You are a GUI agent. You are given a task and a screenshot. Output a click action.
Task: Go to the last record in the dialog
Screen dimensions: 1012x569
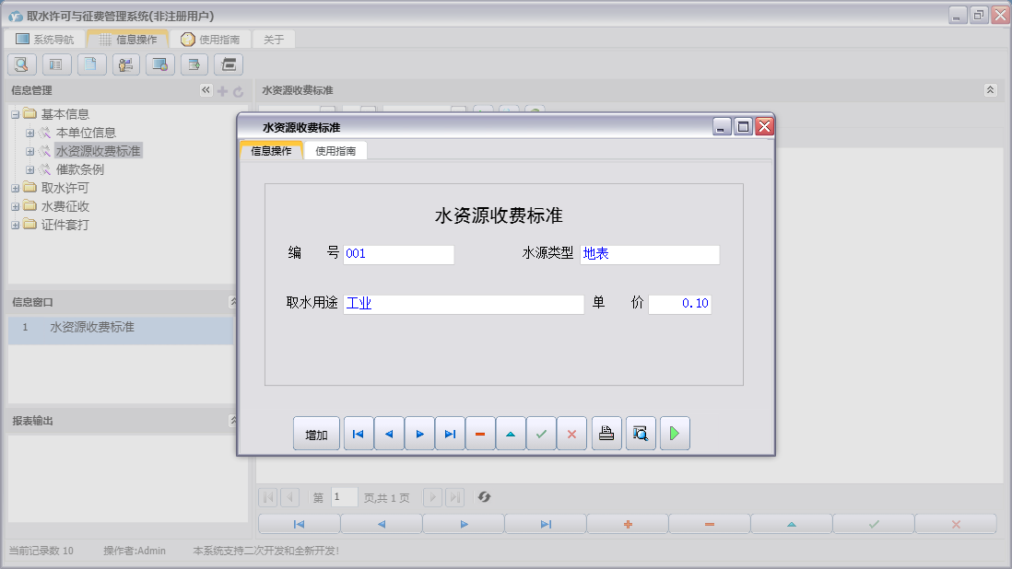(450, 434)
